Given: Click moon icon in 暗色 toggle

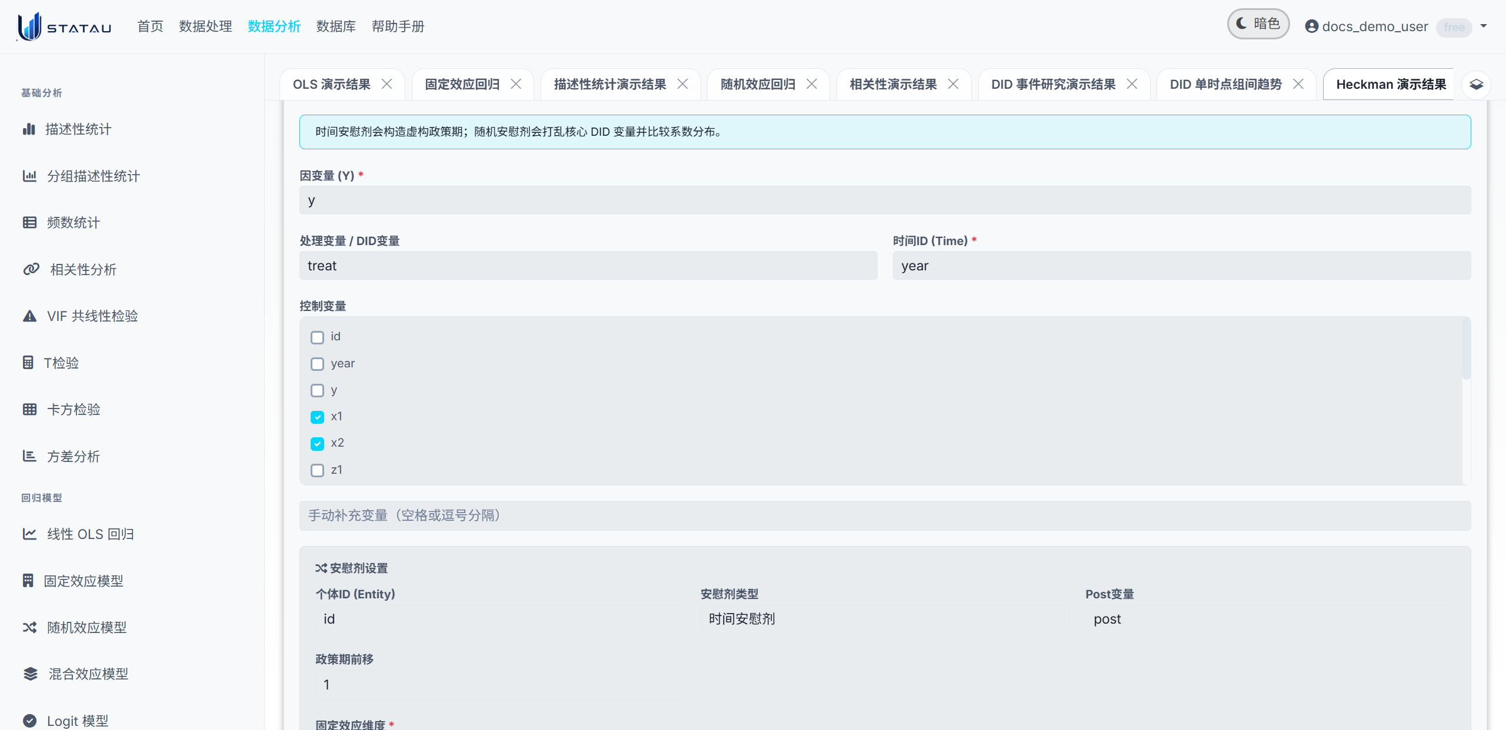Looking at the screenshot, I should pos(1241,24).
